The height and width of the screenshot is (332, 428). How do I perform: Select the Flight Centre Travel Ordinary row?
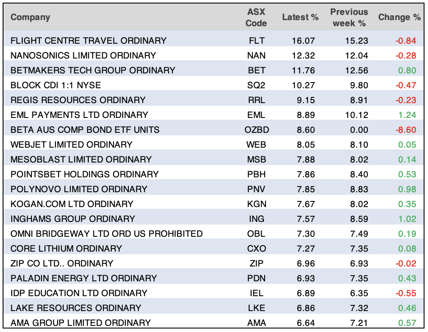(88, 41)
